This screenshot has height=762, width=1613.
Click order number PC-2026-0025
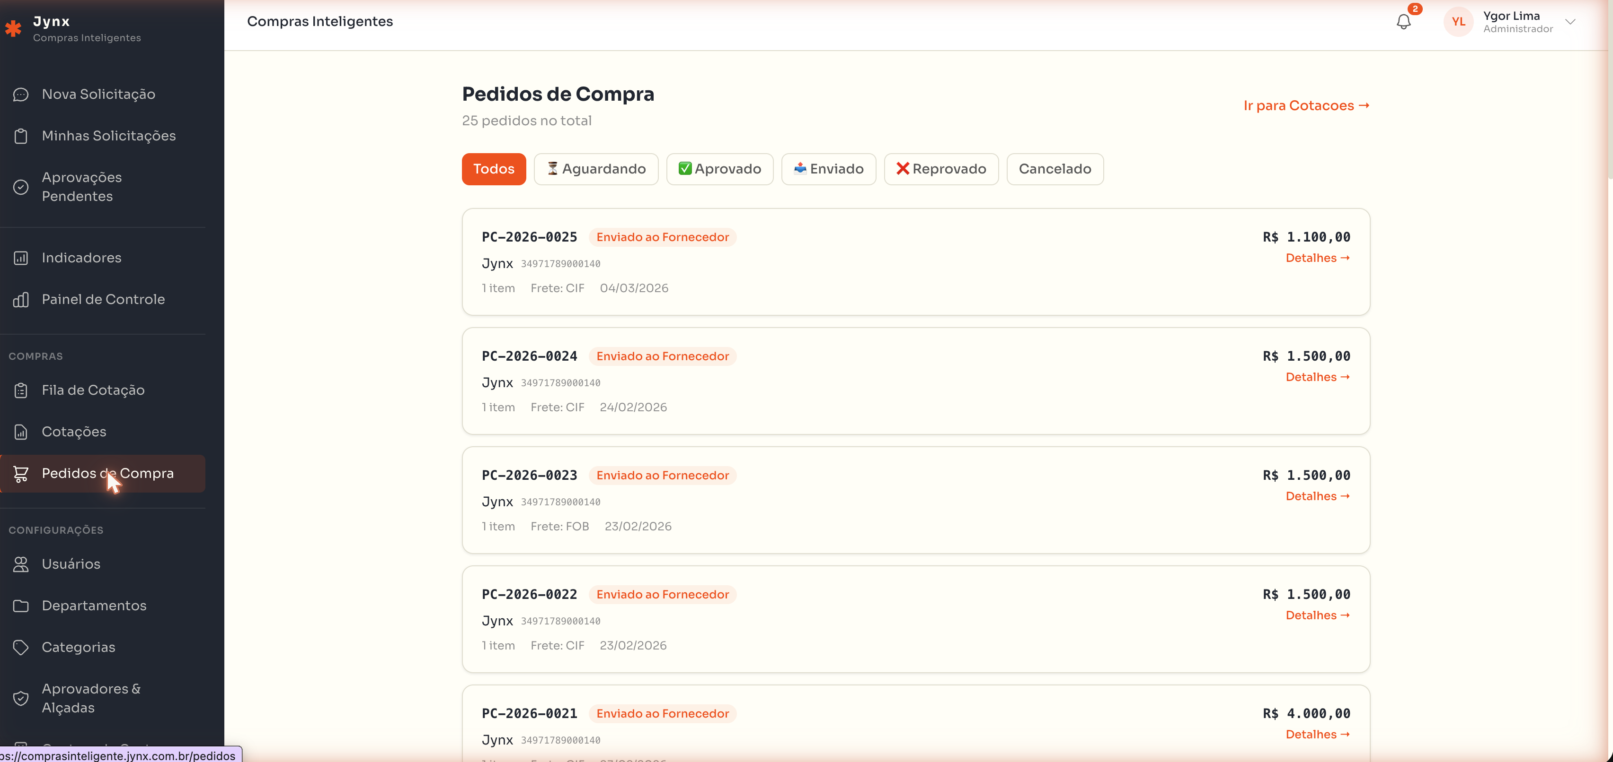[x=529, y=238]
